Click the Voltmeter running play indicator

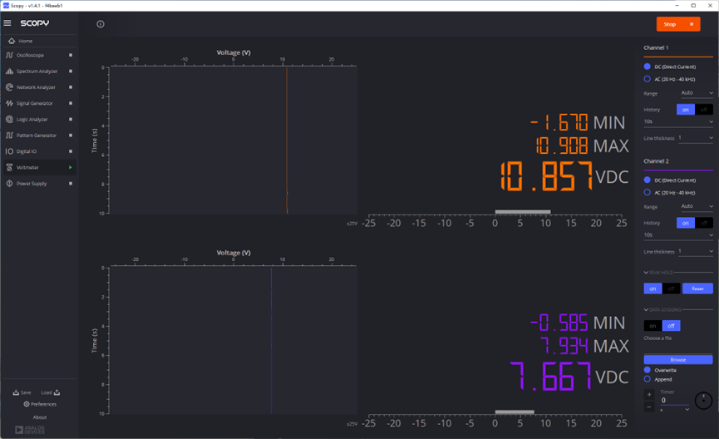pyautogui.click(x=71, y=167)
